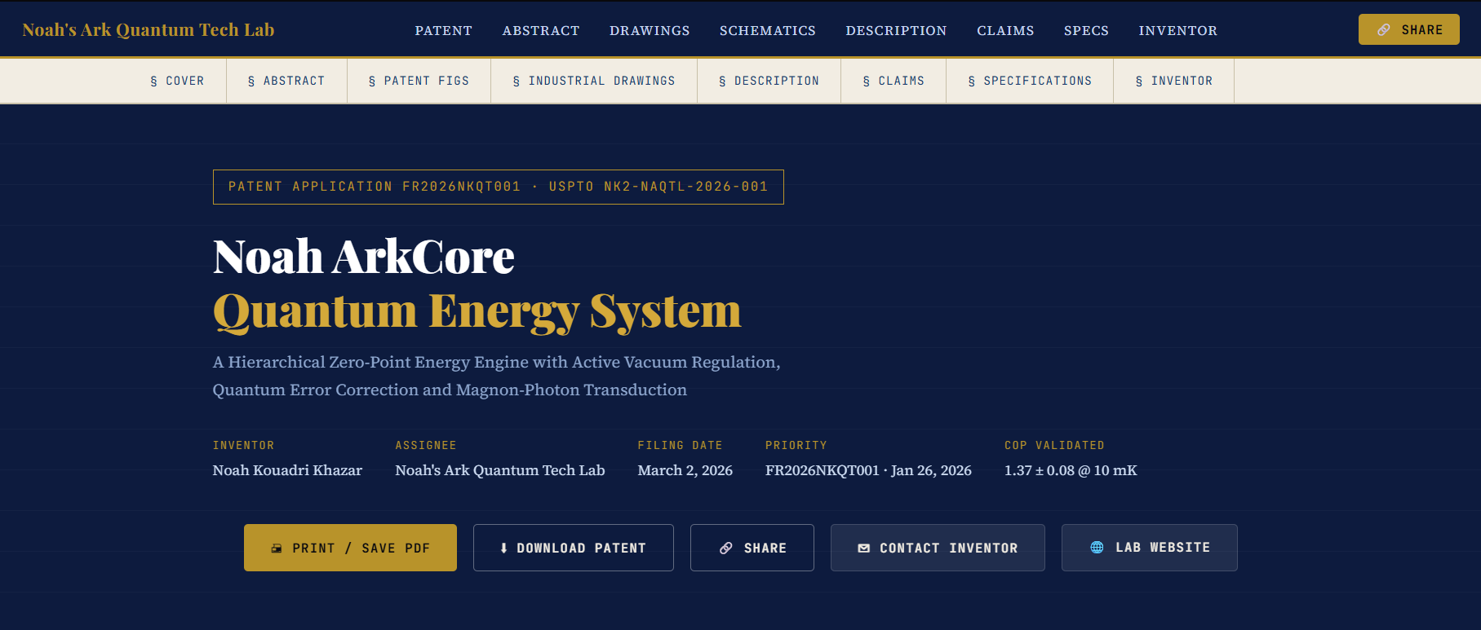Screen dimensions: 1481x630
Task: Select the § Specifications section tab
Action: (1029, 81)
